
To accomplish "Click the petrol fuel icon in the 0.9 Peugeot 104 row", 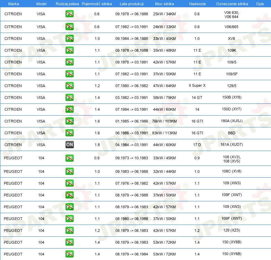I will 69,158.
